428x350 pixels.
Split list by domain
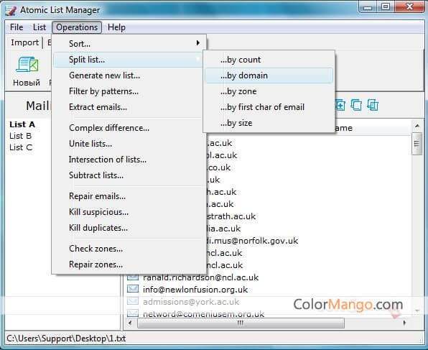click(269, 75)
